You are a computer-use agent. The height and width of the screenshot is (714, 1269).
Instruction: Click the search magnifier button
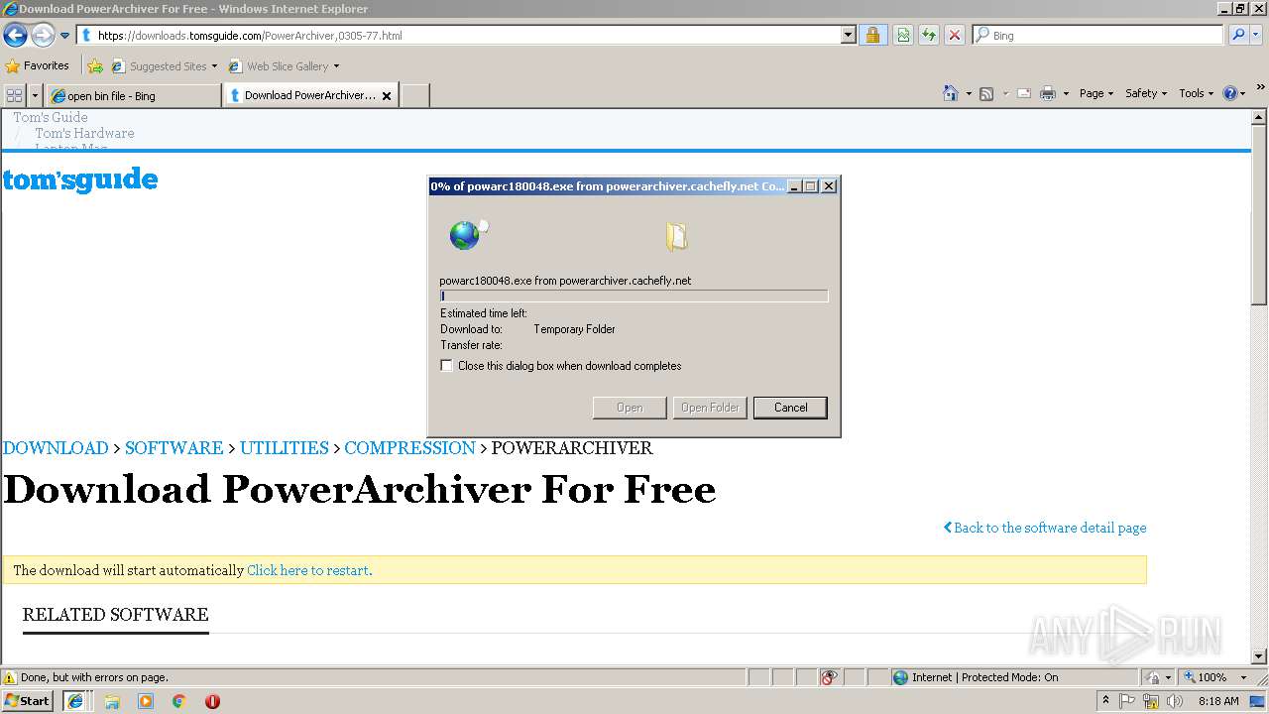click(x=1236, y=35)
